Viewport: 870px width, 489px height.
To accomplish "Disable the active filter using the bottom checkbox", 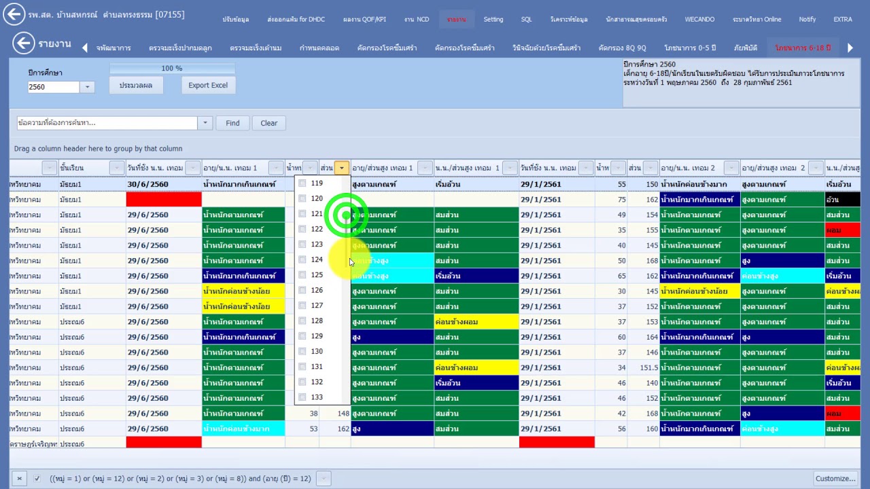I will [x=37, y=479].
